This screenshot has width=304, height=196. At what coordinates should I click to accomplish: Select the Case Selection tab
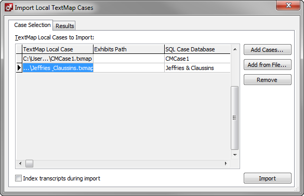pyautogui.click(x=32, y=25)
